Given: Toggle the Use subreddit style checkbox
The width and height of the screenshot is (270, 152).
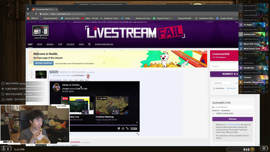Looking at the screenshot, I should point(213,107).
